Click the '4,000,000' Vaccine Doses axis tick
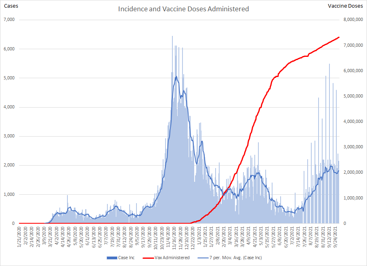This screenshot has height=266, width=367. [353, 122]
